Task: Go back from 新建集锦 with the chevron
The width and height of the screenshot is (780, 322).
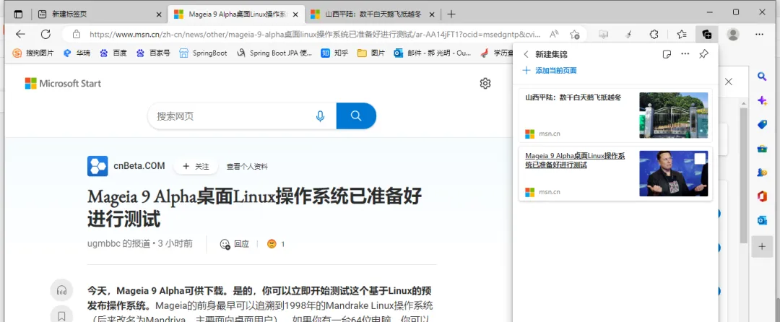Action: pos(526,54)
